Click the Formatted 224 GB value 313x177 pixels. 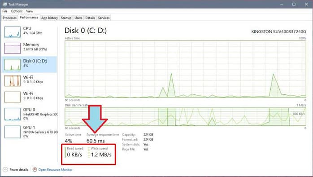[x=148, y=139]
